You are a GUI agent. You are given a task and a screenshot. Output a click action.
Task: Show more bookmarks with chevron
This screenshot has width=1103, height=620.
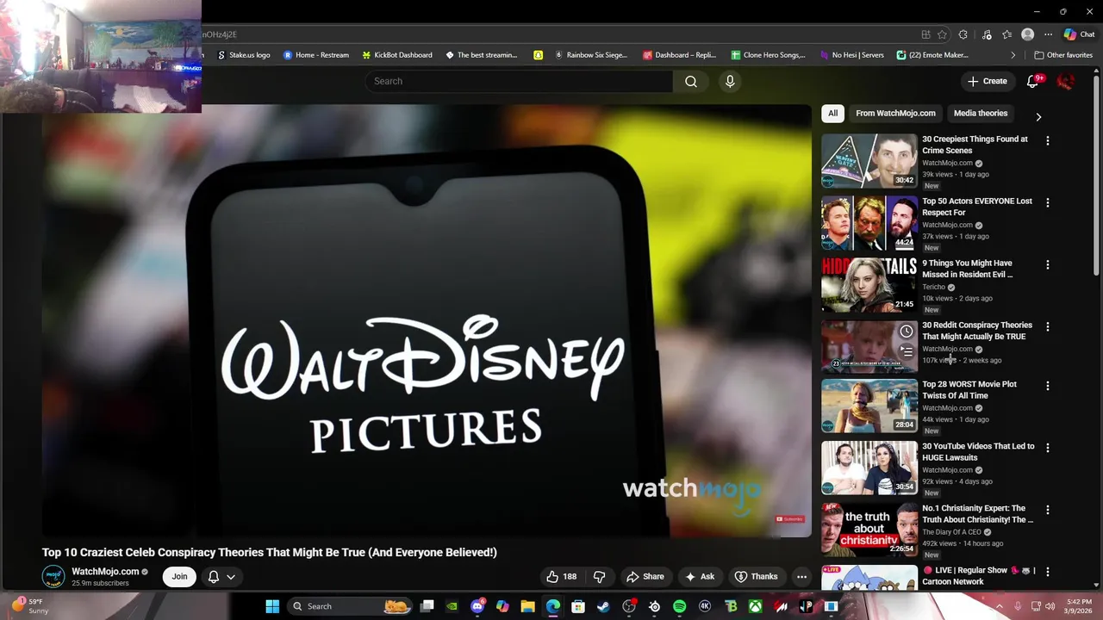point(1013,55)
